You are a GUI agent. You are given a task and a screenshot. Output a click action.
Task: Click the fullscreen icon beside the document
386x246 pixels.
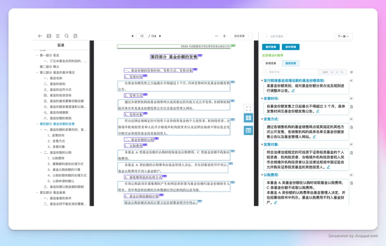coord(248,109)
